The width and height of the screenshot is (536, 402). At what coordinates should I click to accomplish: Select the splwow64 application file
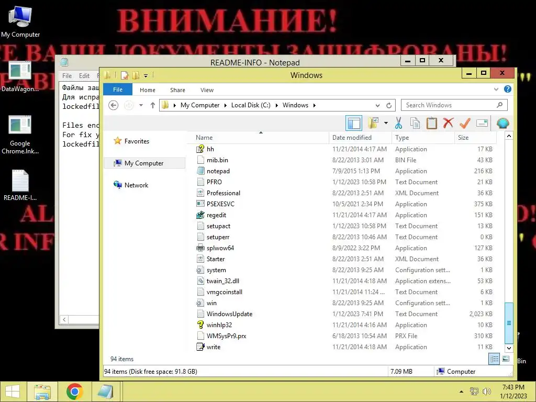point(220,248)
